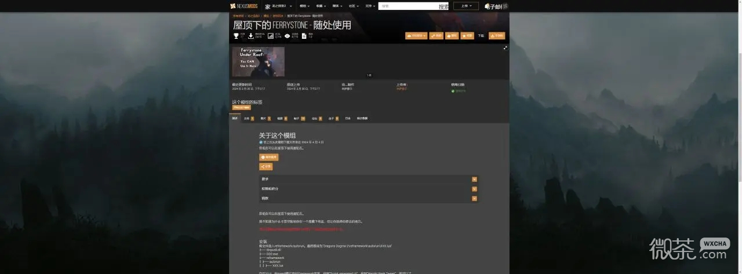Open the 支持 navigation menu

point(370,6)
